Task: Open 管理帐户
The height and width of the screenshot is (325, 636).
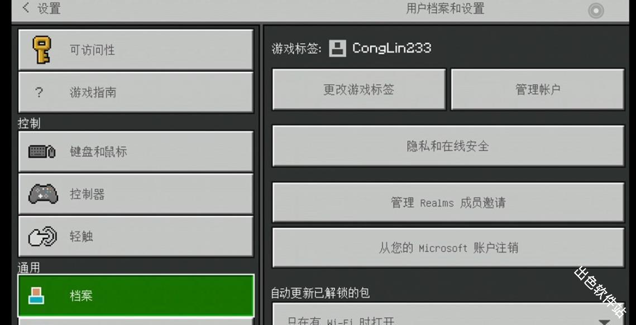Action: (537, 89)
